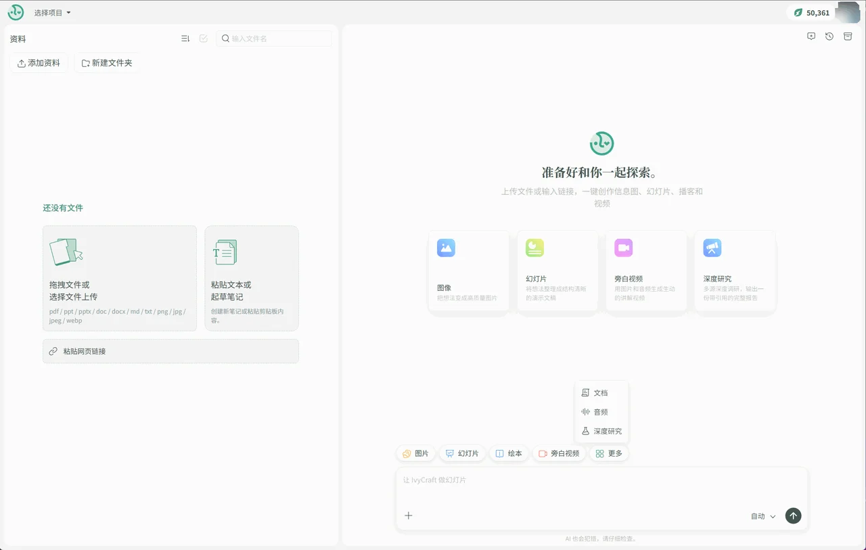Toggle the 更多 chip menu
This screenshot has height=550, width=866.
point(609,453)
